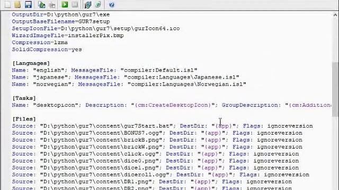Click "compiler:Languages\Japanese.isl" value
This screenshot has width=339, height=190.
pyautogui.click(x=181, y=77)
